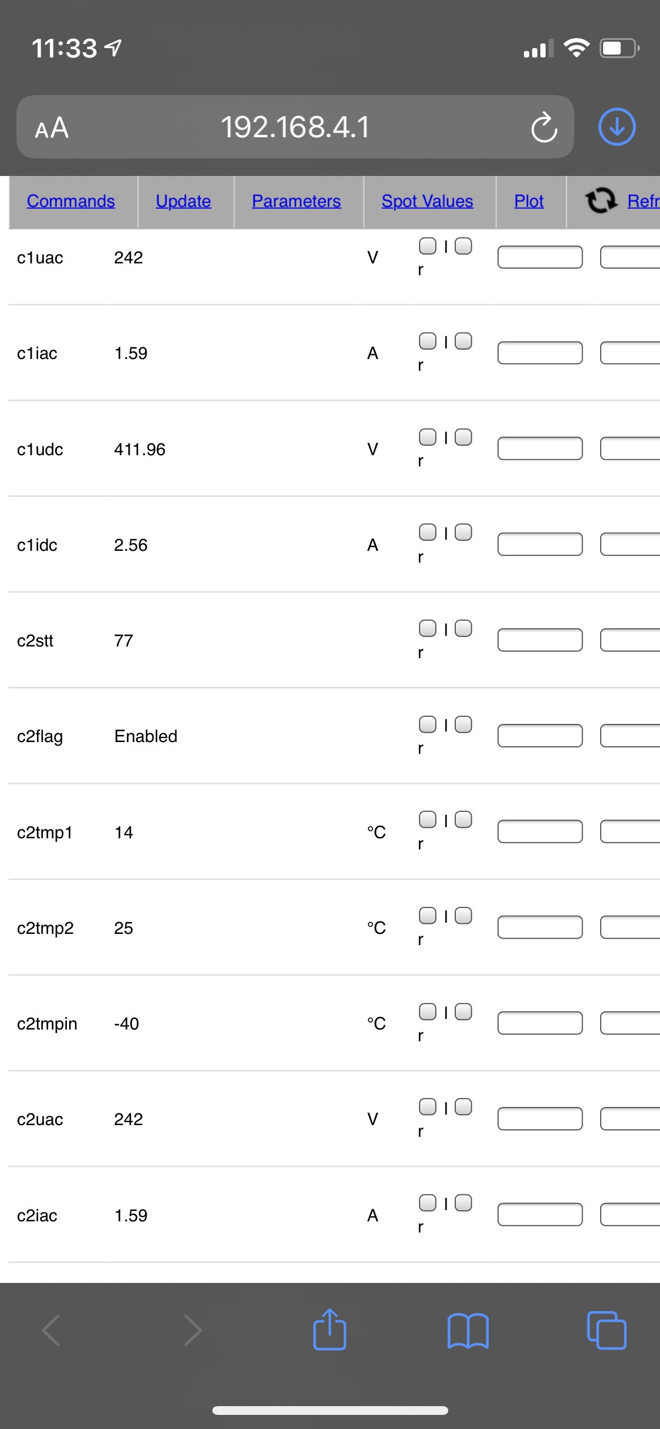Enable the second checkbox in c1udc row

point(463,437)
